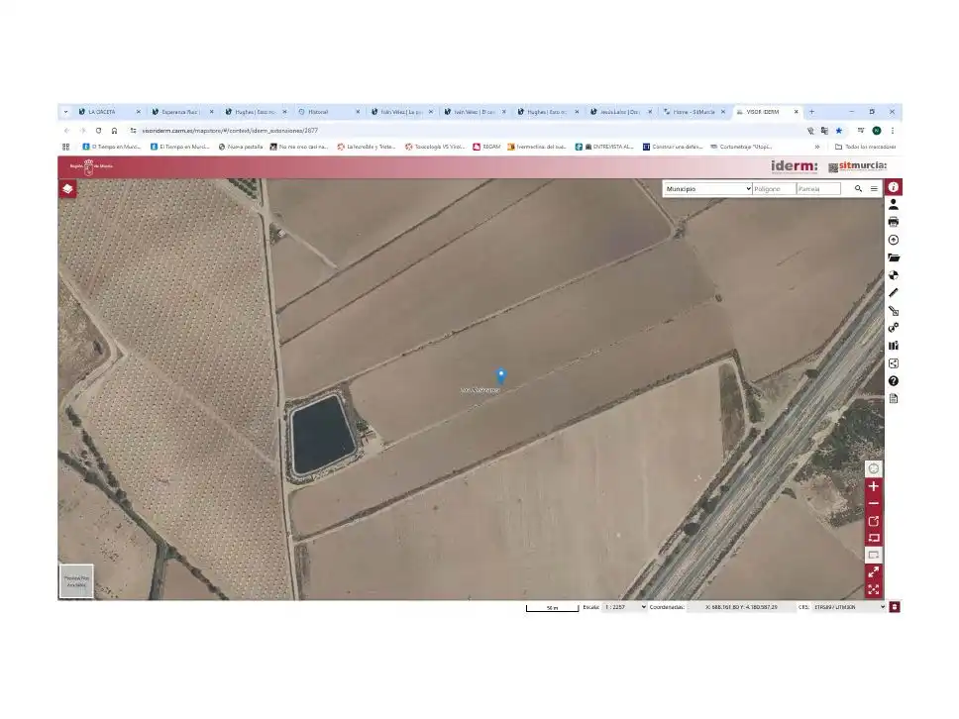Click the circular upload arrow icon
The height and width of the screenshot is (719, 959).
tap(893, 240)
